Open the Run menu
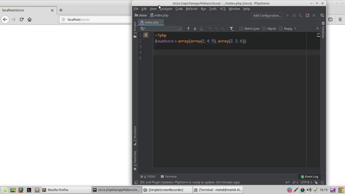 click(x=203, y=9)
